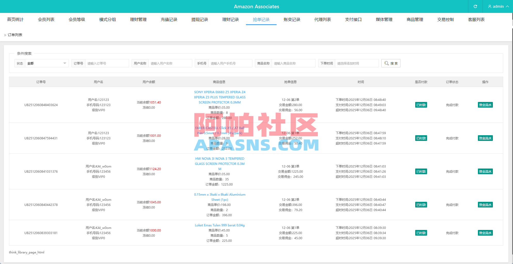
Task: Open the 下单时间 date picker field
Action: point(357,63)
